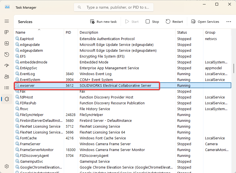The height and width of the screenshot is (173, 236).
Task: Open the Performance page icon
Action: [7, 43]
